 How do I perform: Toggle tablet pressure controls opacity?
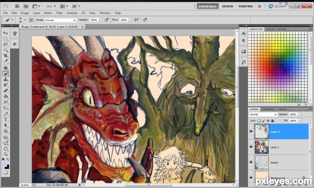107,20
